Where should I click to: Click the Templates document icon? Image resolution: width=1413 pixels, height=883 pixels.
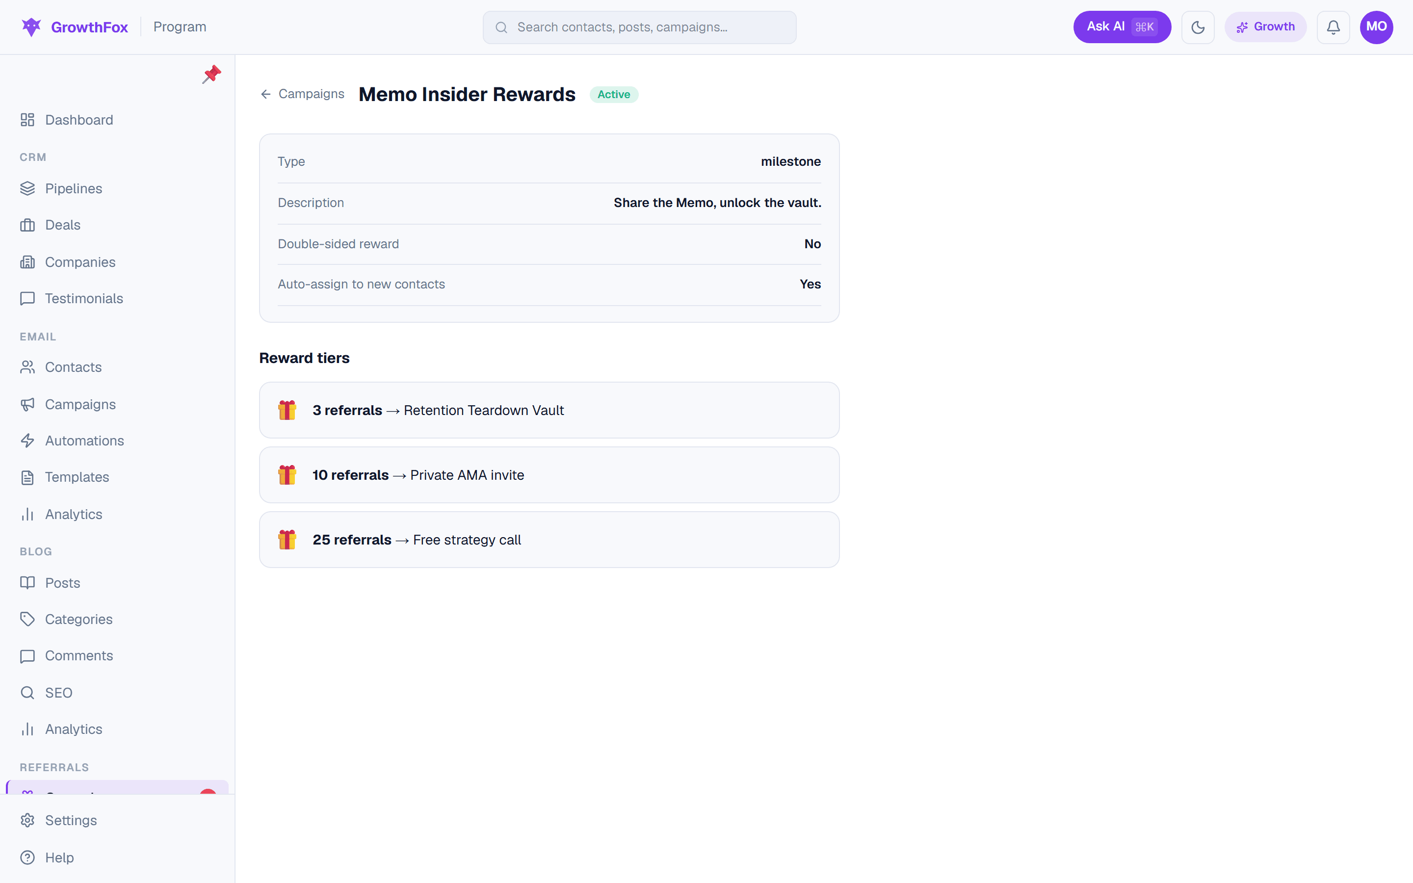[x=27, y=477]
